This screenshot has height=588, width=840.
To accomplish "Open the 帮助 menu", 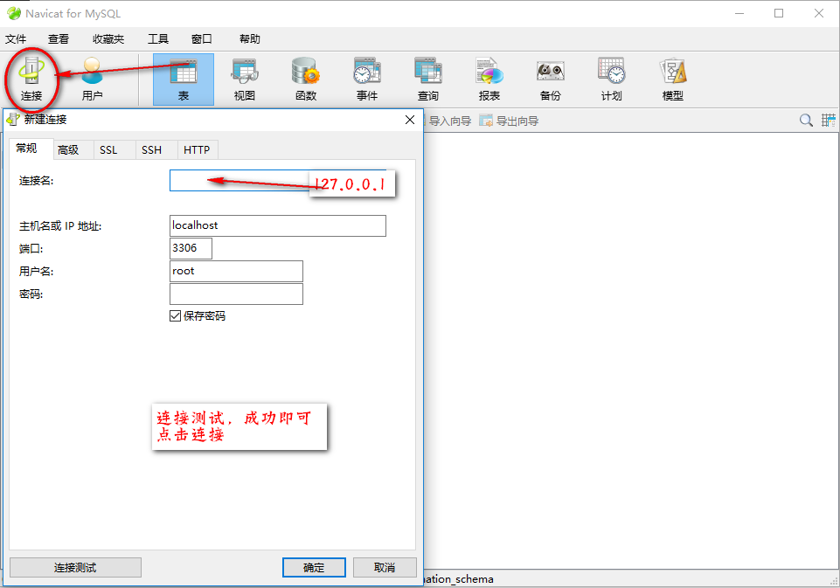I will (250, 39).
